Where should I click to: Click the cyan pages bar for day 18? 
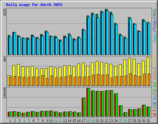coord(89,36)
